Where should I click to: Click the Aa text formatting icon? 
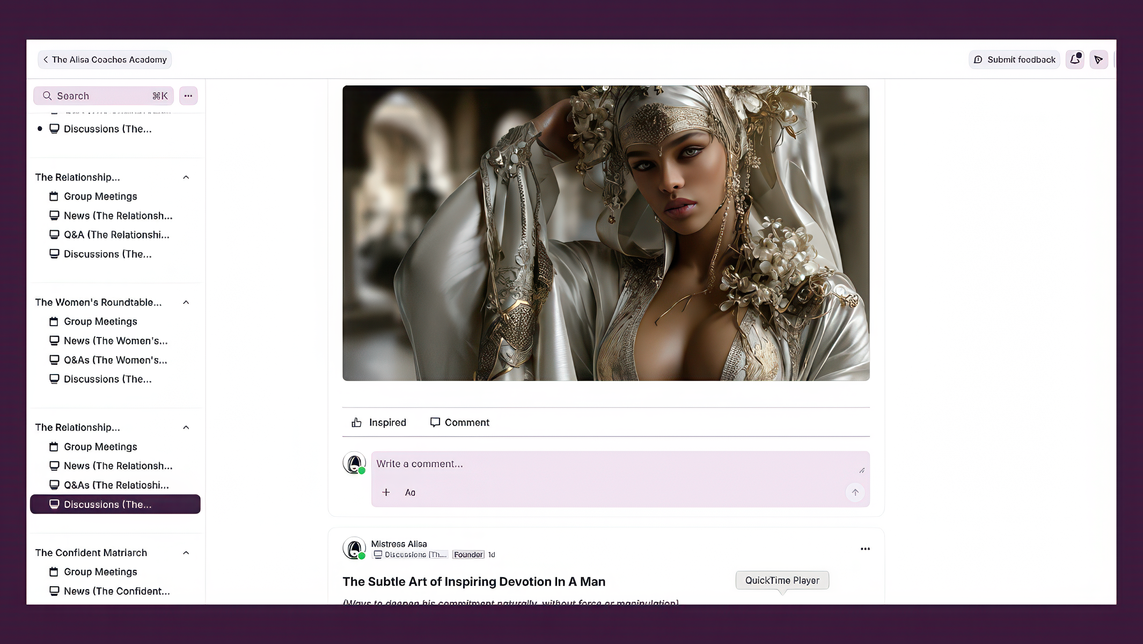pos(410,492)
